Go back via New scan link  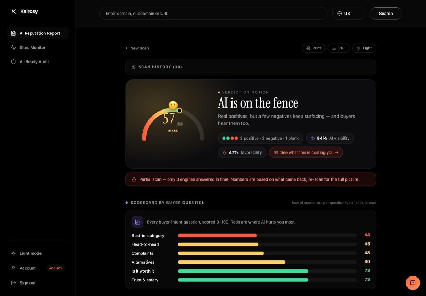click(x=137, y=48)
